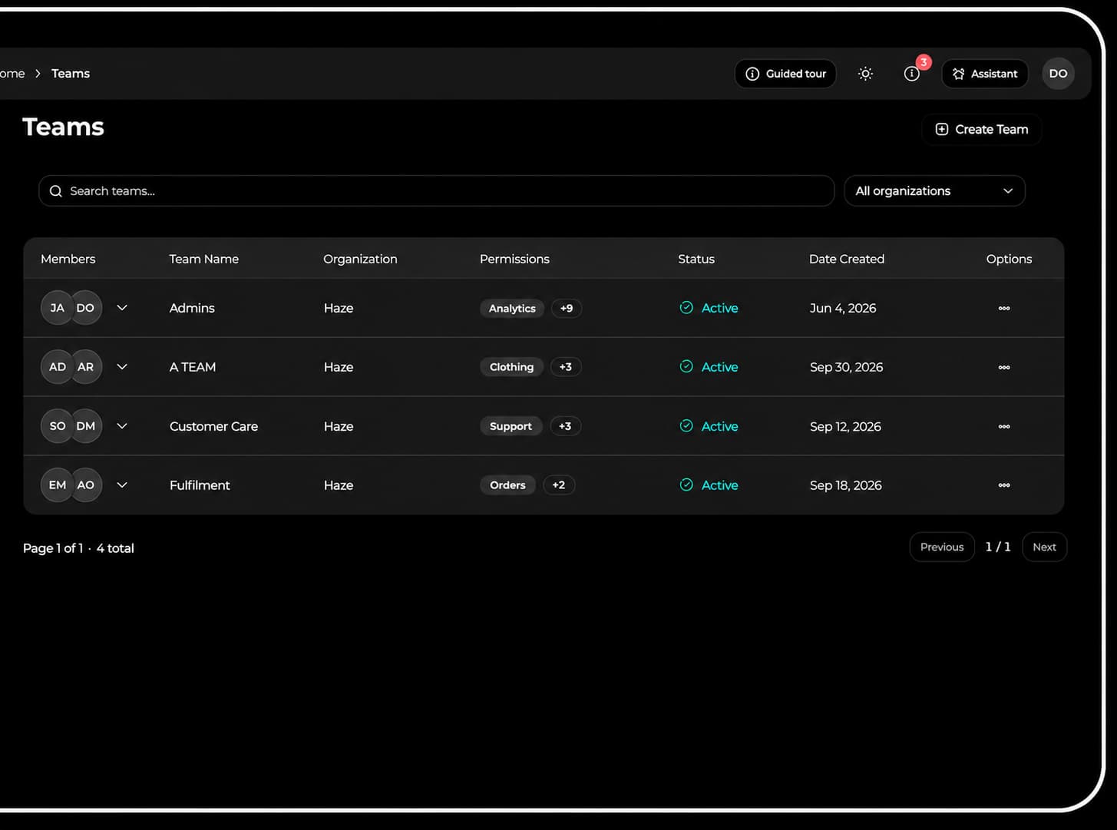Click the SO avatar in Customer Care row
Screen dimensions: 1117x830
point(57,426)
